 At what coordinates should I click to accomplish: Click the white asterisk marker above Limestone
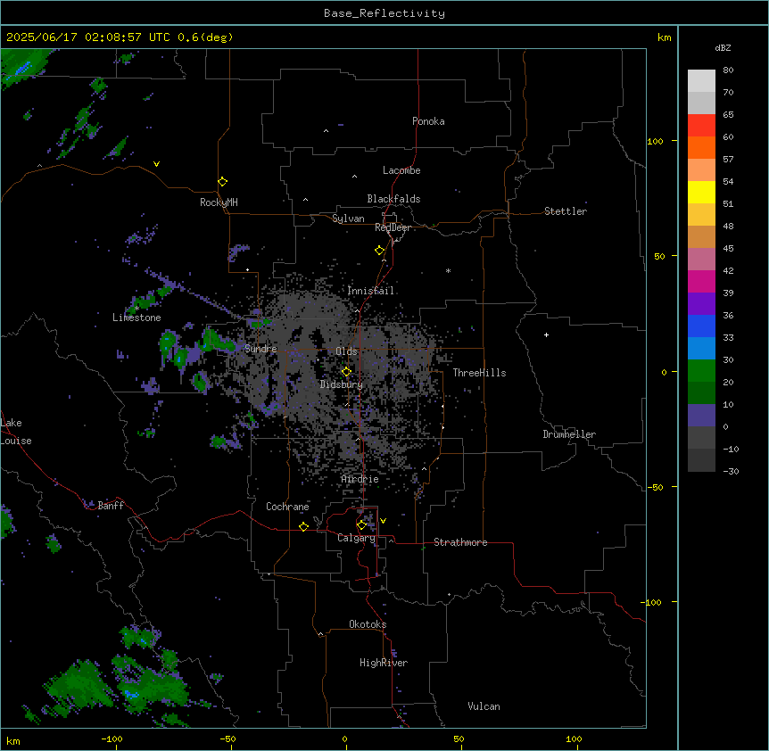(x=136, y=309)
